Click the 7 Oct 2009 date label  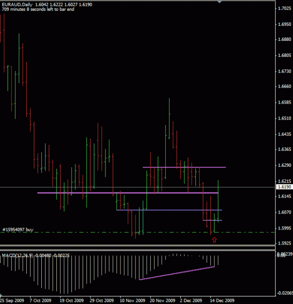[40, 301]
